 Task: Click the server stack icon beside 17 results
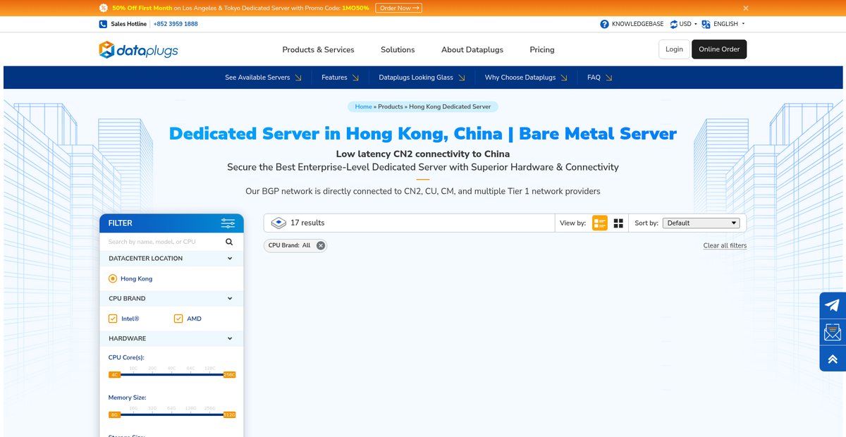(x=278, y=223)
